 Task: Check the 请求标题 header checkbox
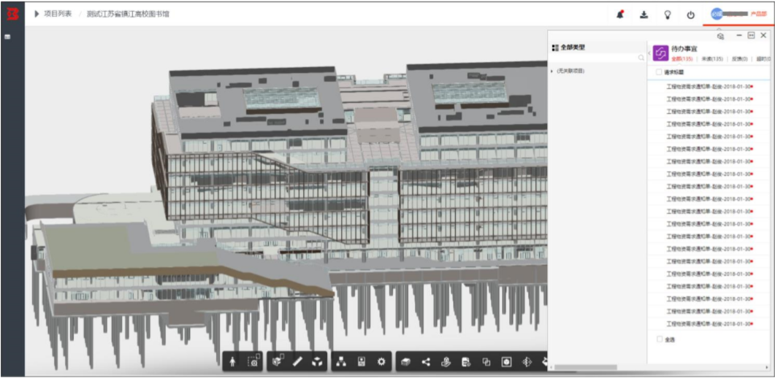click(x=659, y=72)
